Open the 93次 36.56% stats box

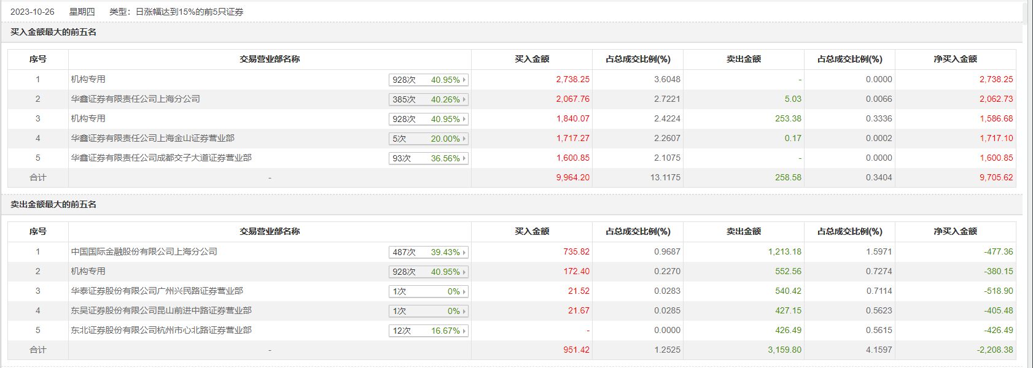coord(428,158)
